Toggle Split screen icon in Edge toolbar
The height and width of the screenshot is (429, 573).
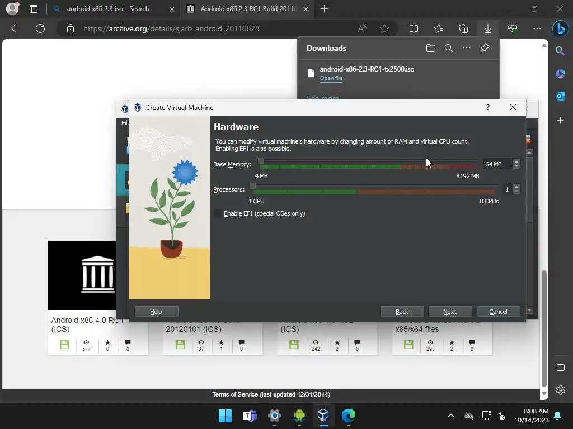(414, 28)
